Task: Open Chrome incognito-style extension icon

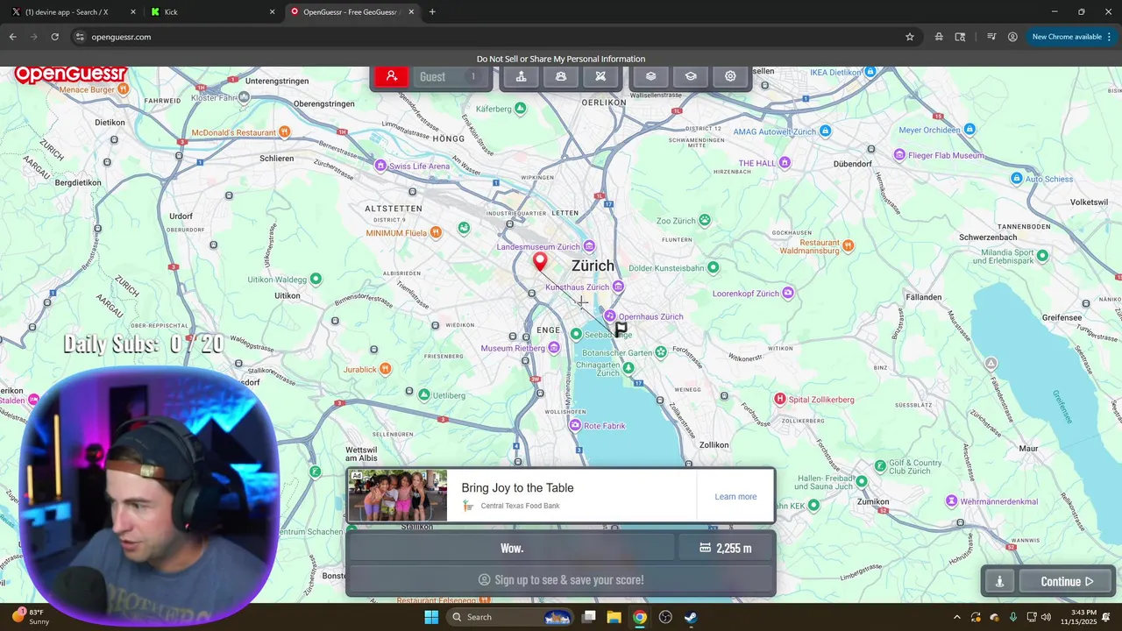Action: point(939,37)
